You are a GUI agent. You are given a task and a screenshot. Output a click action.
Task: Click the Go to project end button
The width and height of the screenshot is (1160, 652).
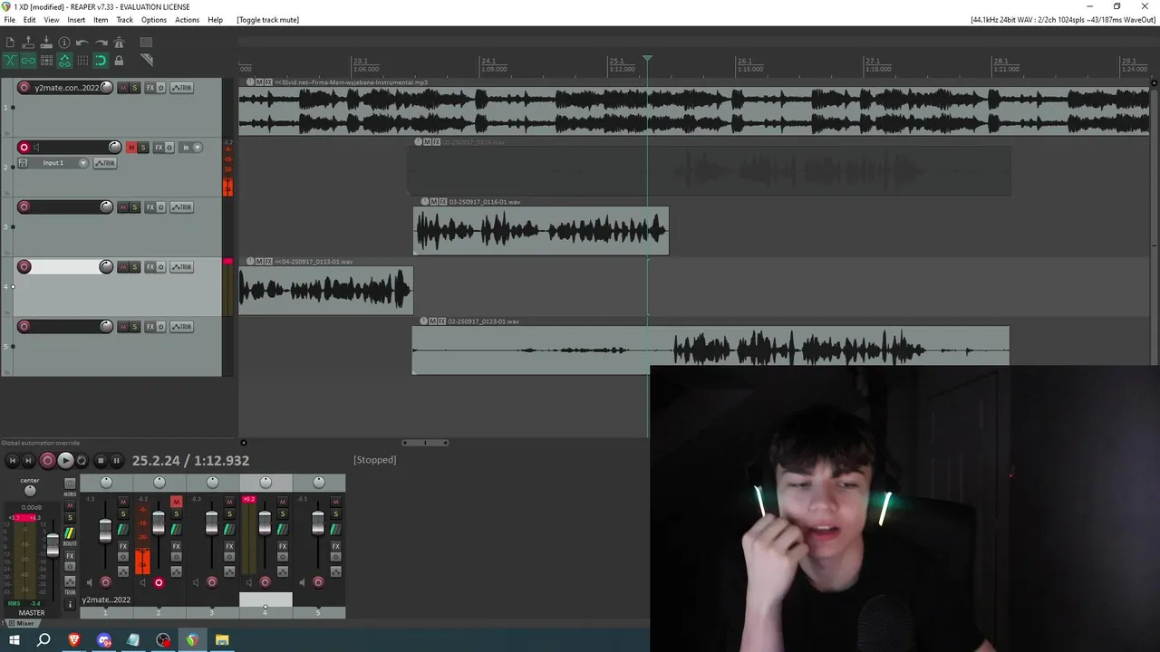pos(28,461)
